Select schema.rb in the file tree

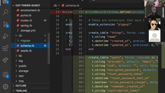pos(30,46)
